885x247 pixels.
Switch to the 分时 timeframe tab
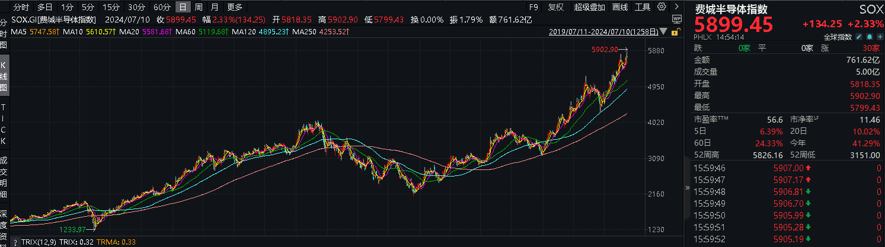(20, 7)
